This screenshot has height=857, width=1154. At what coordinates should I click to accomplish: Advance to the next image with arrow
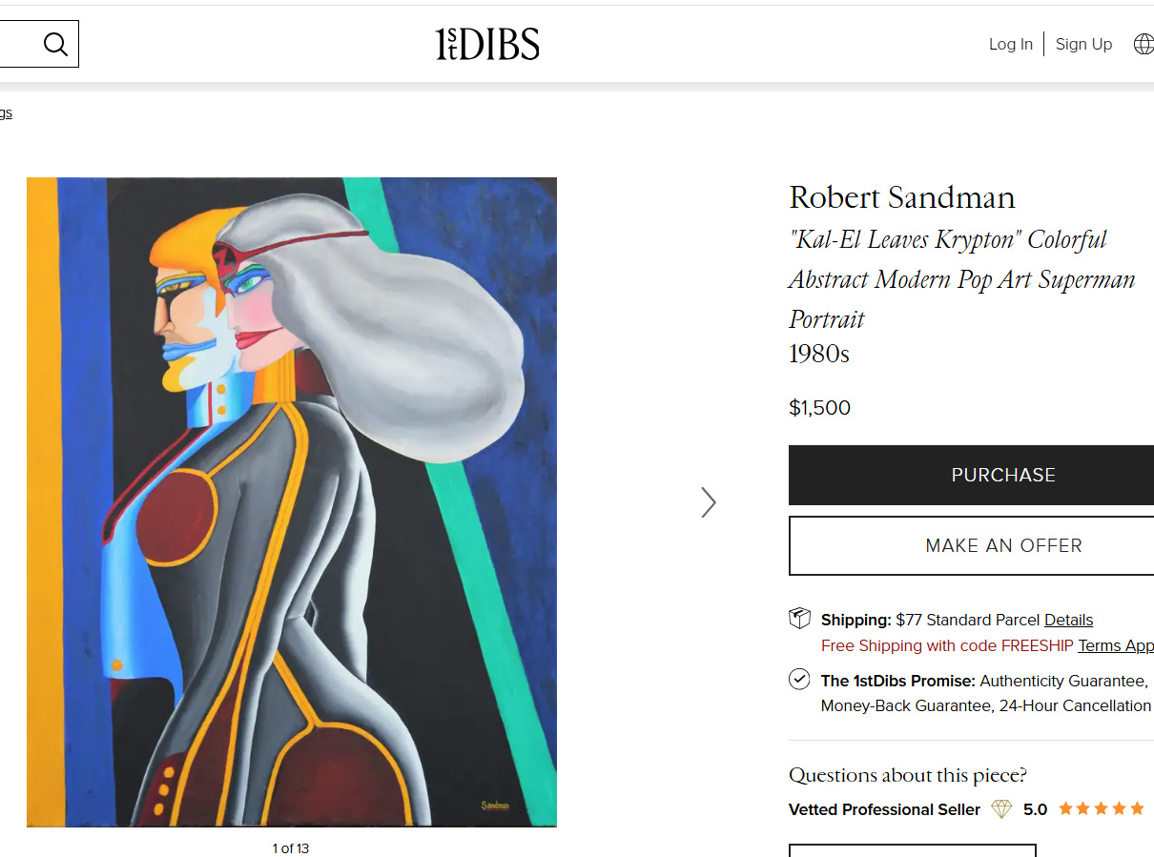tap(708, 502)
